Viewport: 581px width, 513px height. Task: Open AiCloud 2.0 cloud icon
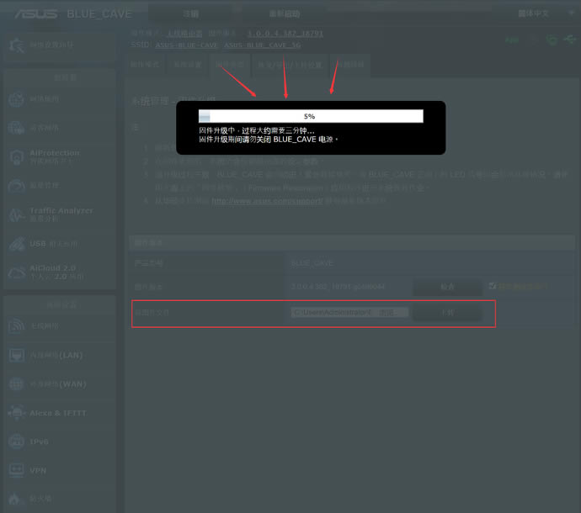pyautogui.click(x=17, y=272)
